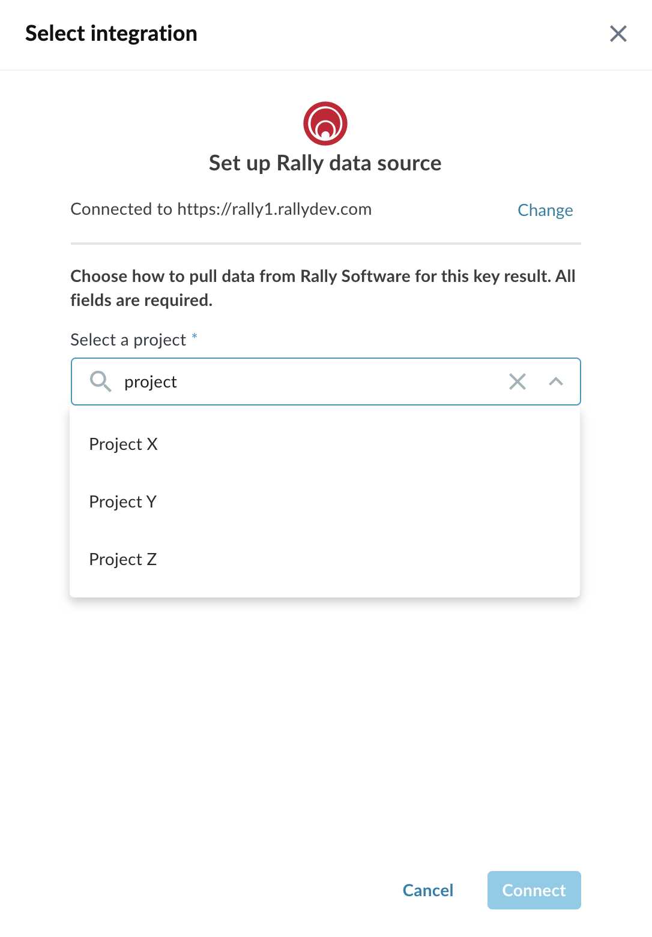652x937 pixels.
Task: Clear the project search text
Action: 518,382
